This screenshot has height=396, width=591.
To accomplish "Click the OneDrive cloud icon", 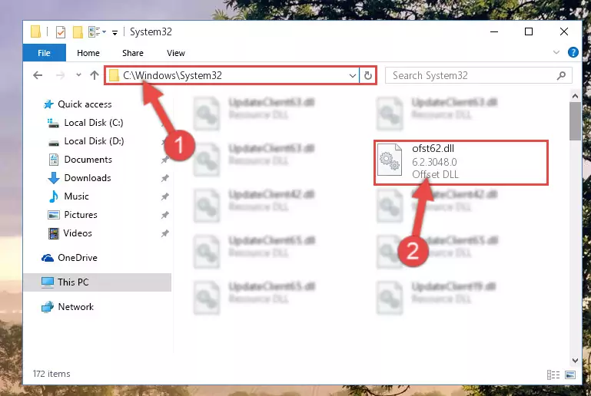I will pos(47,258).
